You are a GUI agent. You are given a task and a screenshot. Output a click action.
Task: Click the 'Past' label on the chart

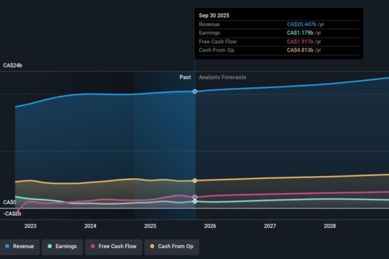[185, 77]
